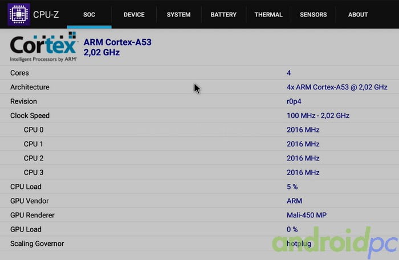
Task: Open the THERMAL tab
Action: [268, 14]
